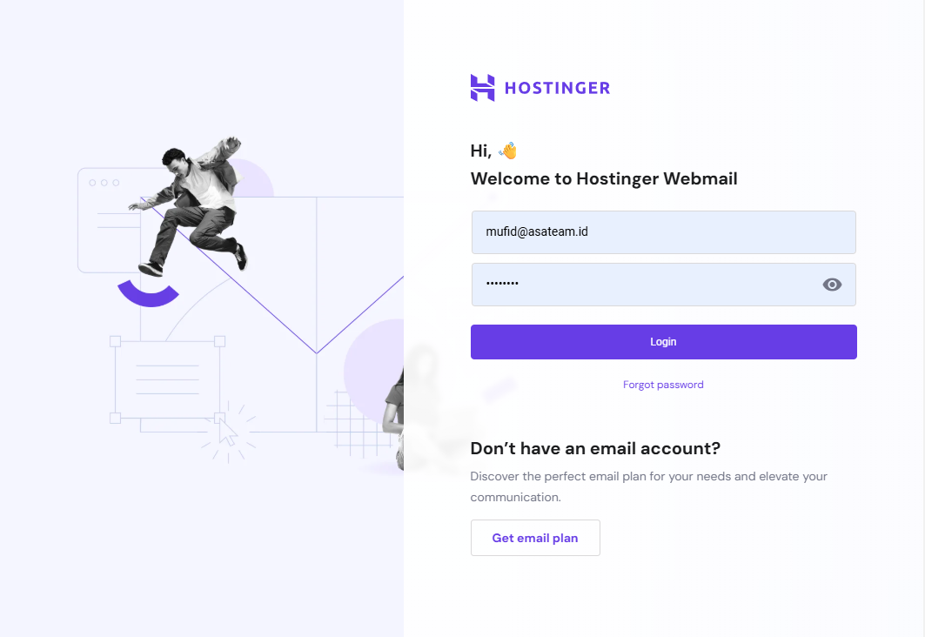Click the Discover the perfect email plan text
The height and width of the screenshot is (637, 925).
(x=649, y=486)
